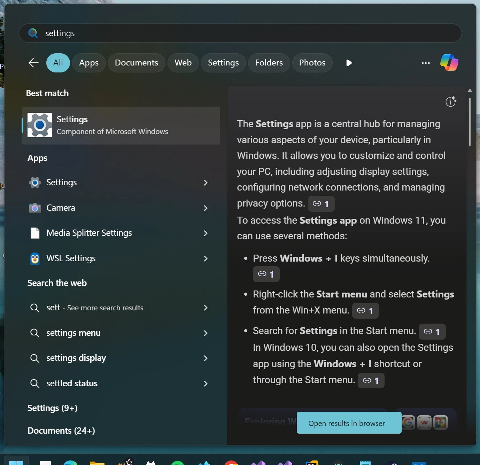Click the AI info sparkle icon on the answer panel
This screenshot has height=465, width=480.
click(451, 101)
